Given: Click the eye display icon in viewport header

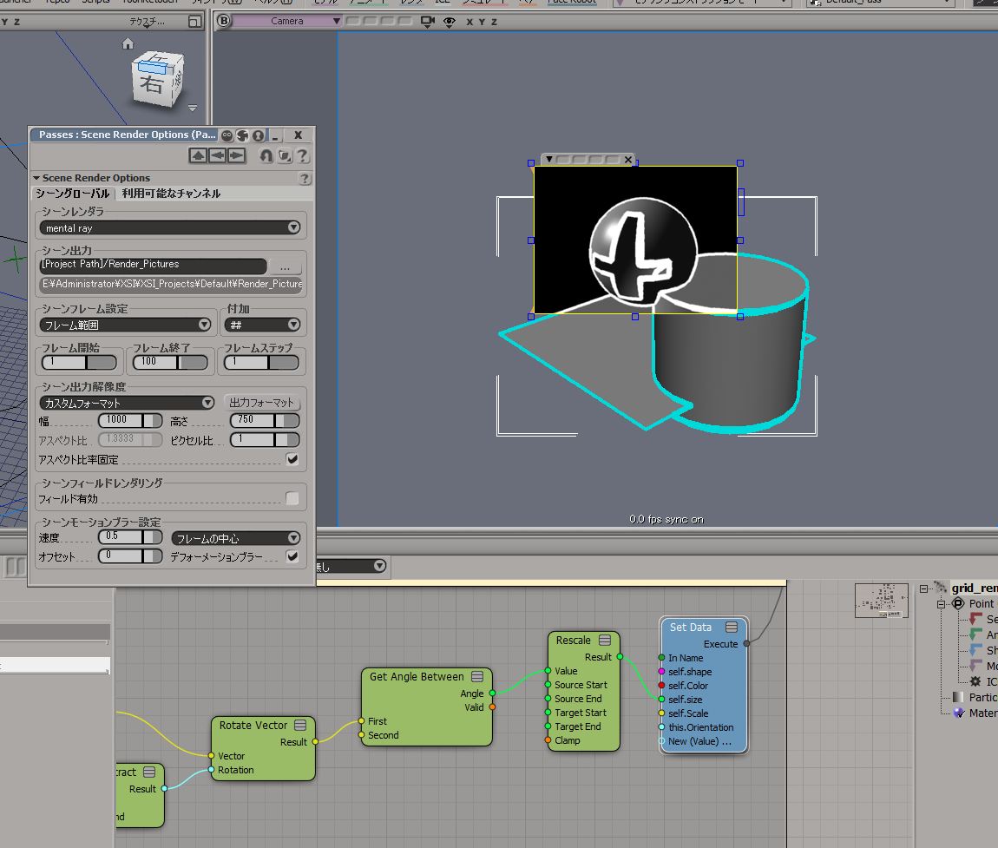Looking at the screenshot, I should (x=449, y=21).
